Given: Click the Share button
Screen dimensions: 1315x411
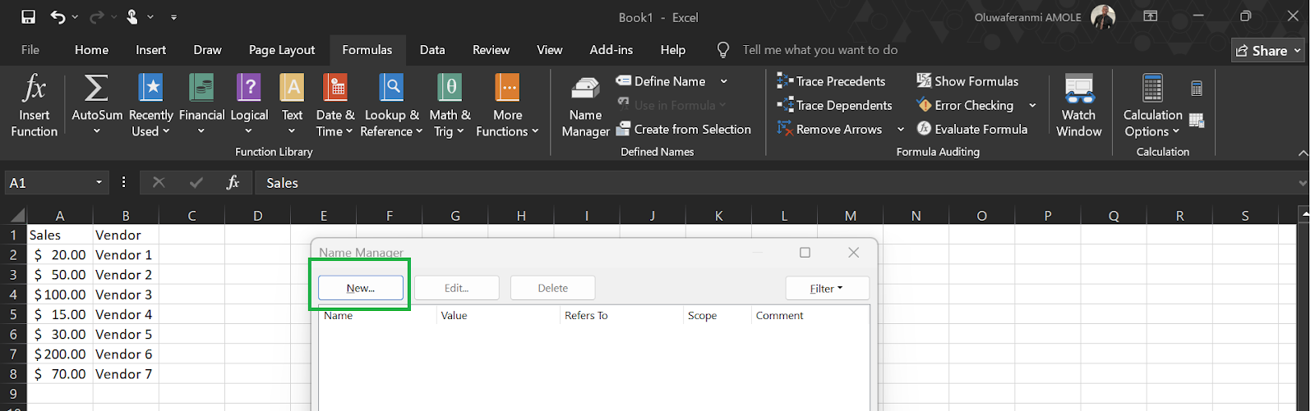Looking at the screenshot, I should point(1268,51).
